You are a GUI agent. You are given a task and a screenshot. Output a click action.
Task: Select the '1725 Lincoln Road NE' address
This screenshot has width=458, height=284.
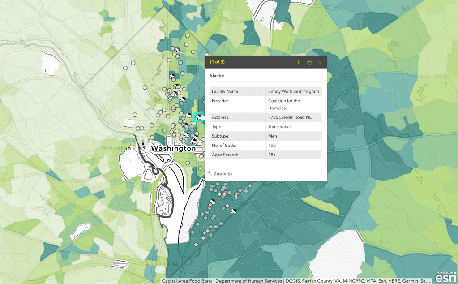[x=289, y=117]
